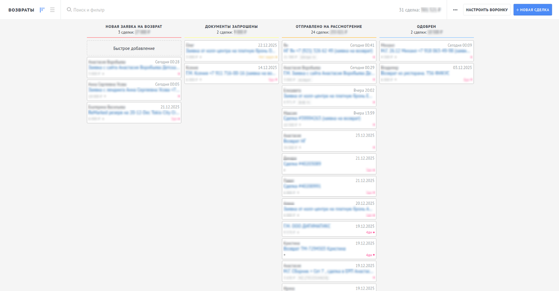
Task: Focus the 'Поиск и фильтр' search field
Action: coord(89,10)
